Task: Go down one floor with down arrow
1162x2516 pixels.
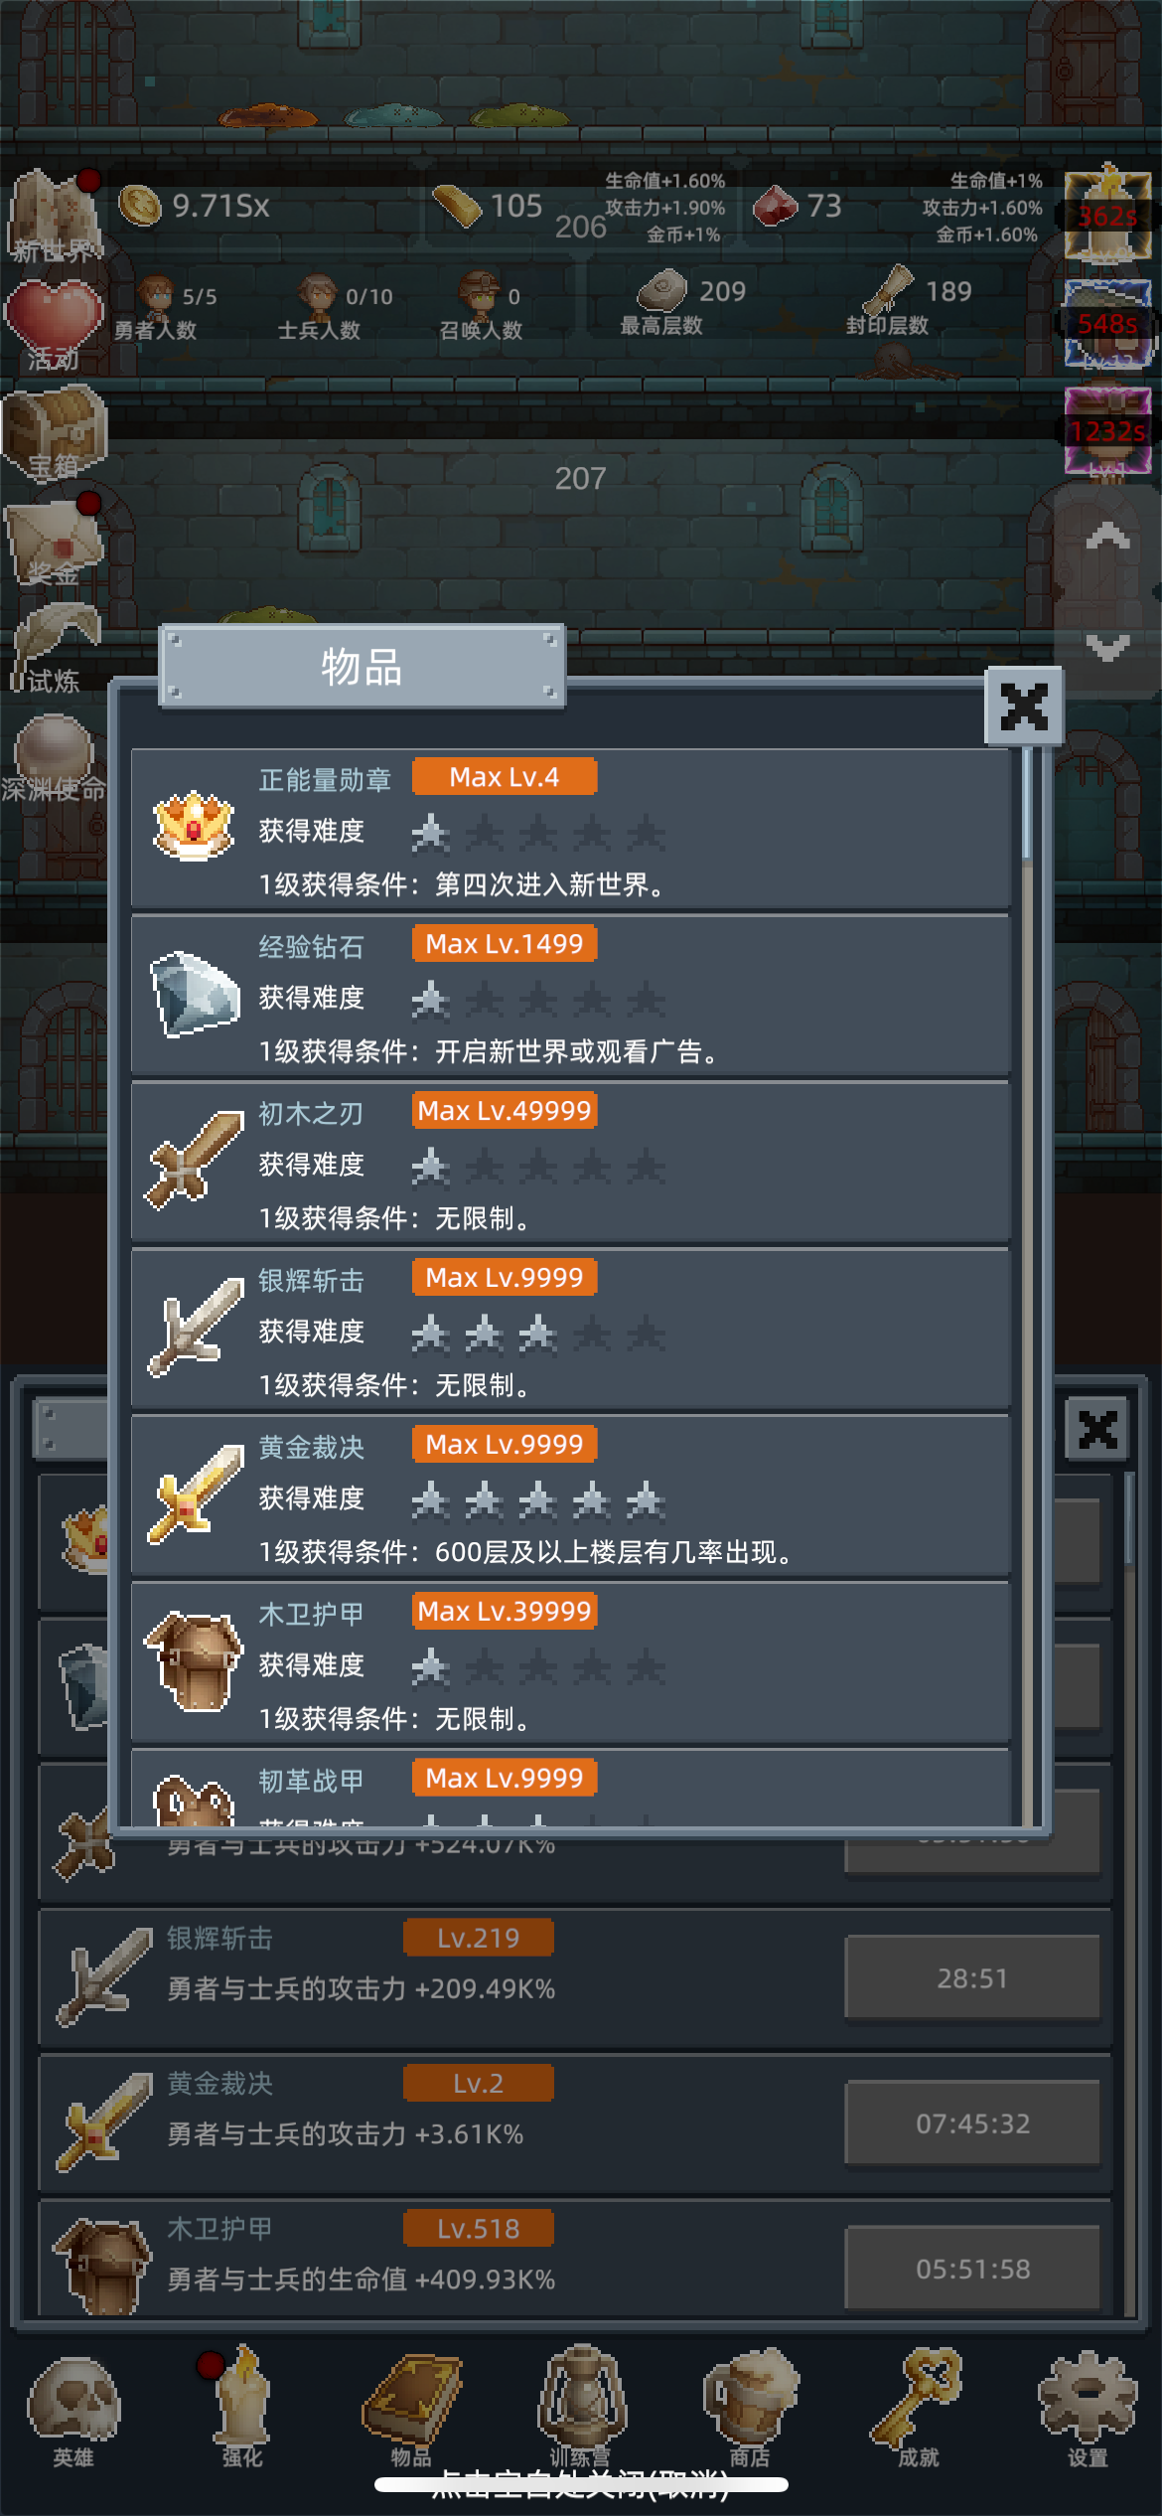Action: click(1107, 648)
